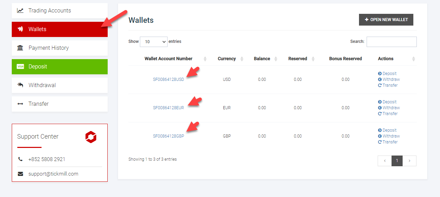
Task: Click the VISA card icon beside Deposit
Action: pyautogui.click(x=20, y=67)
